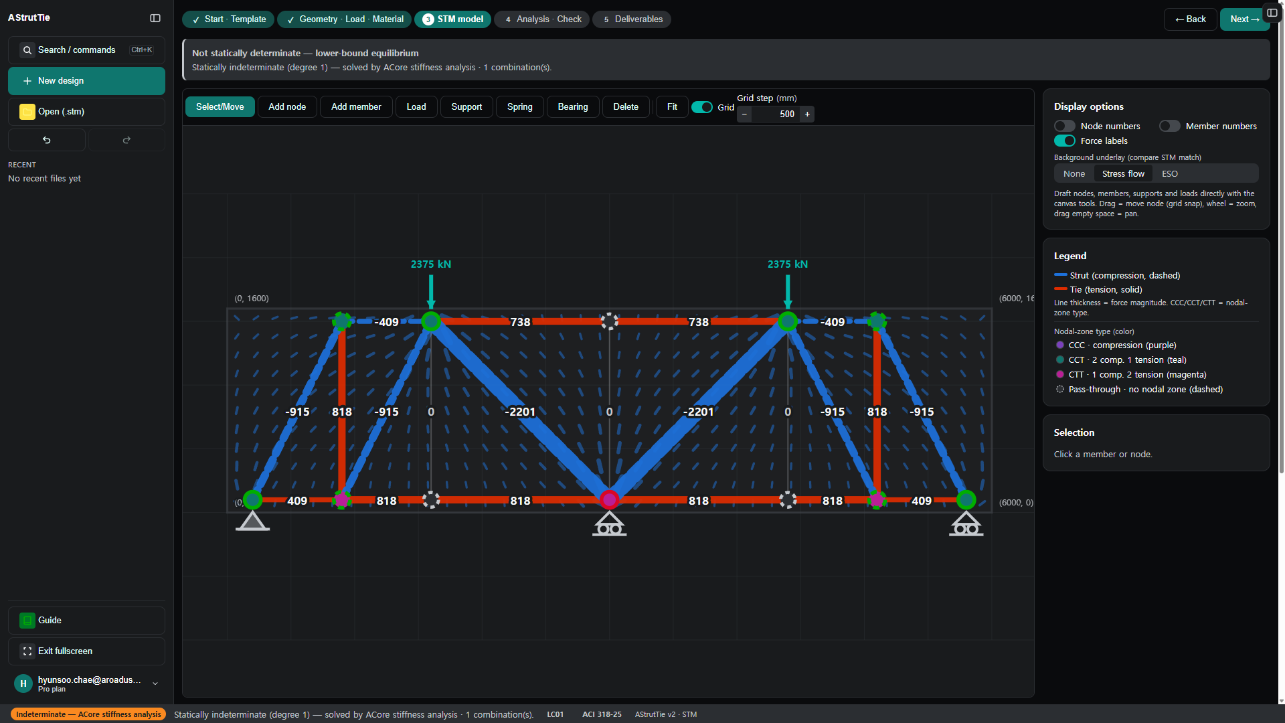Set background underlay to None

(x=1074, y=173)
